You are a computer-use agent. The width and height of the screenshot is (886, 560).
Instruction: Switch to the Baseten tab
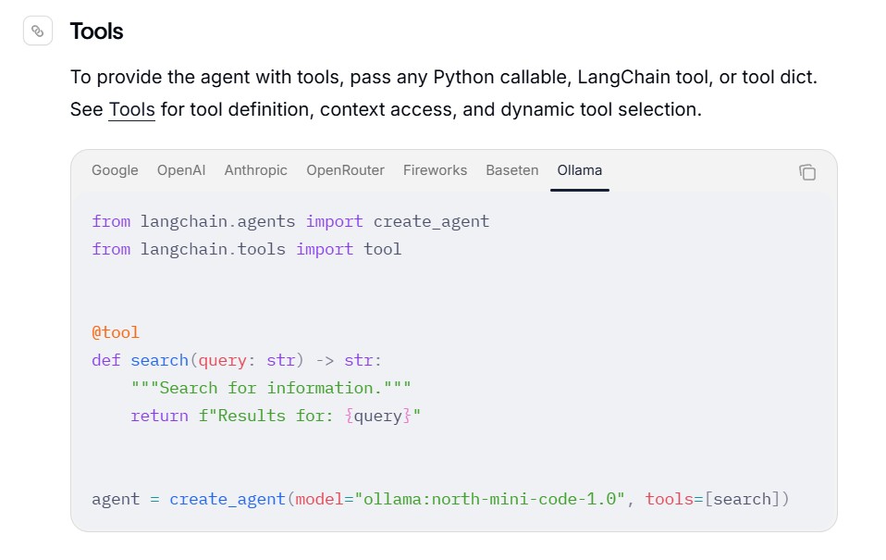[x=512, y=170]
